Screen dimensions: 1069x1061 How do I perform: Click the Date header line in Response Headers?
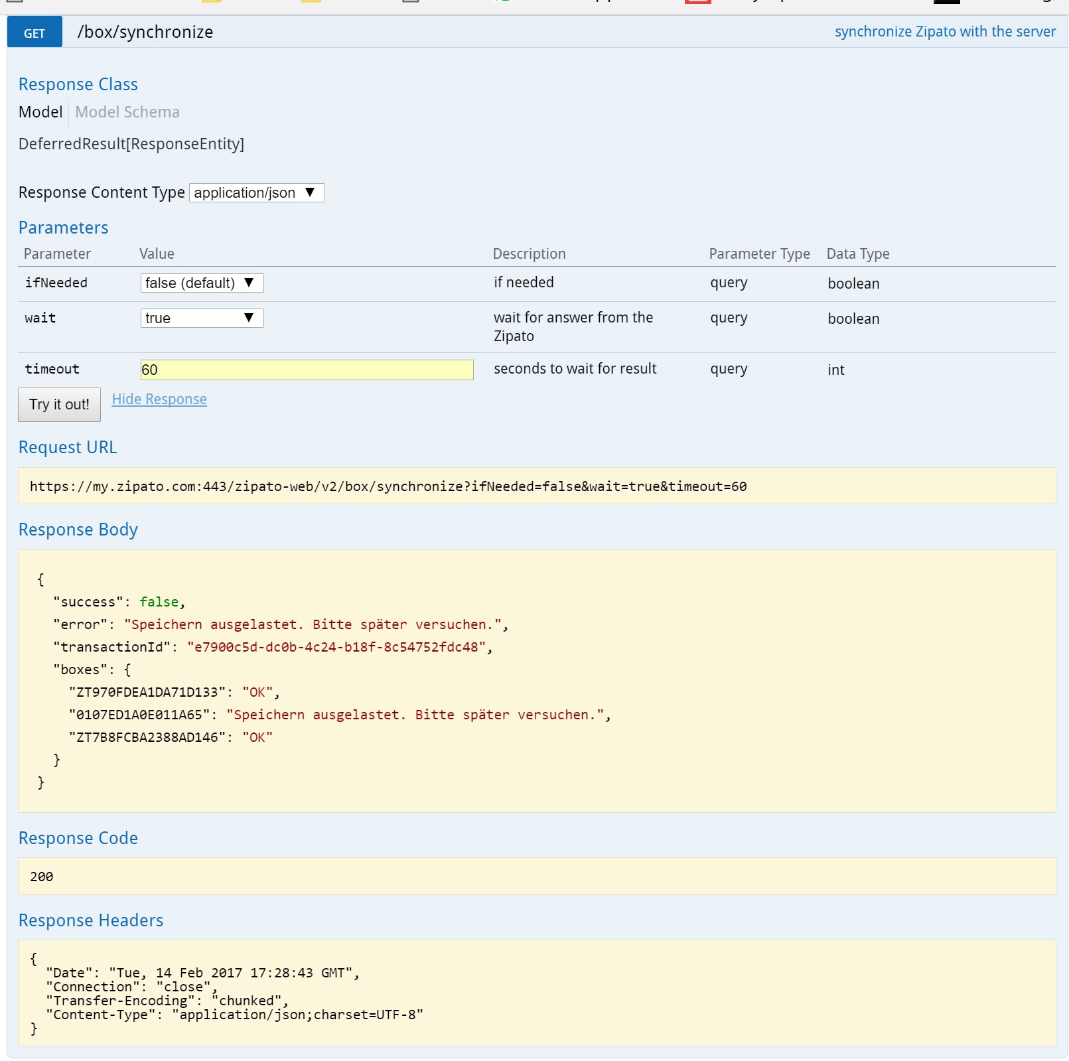pos(202,973)
